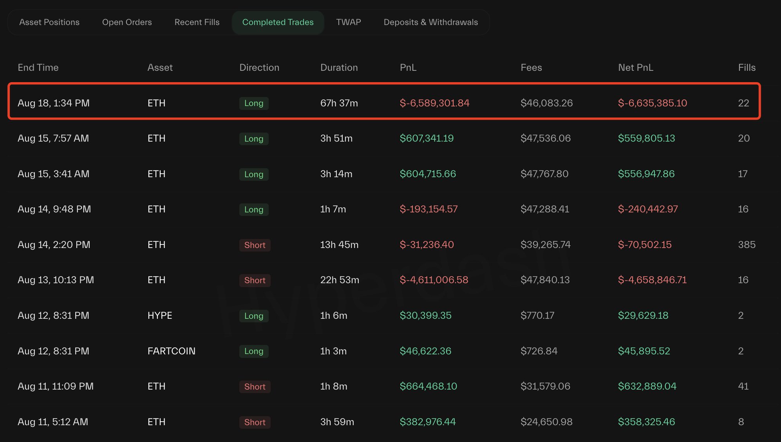Click the Short badge on Aug 13 trade
Viewport: 781px width, 442px height.
click(255, 280)
